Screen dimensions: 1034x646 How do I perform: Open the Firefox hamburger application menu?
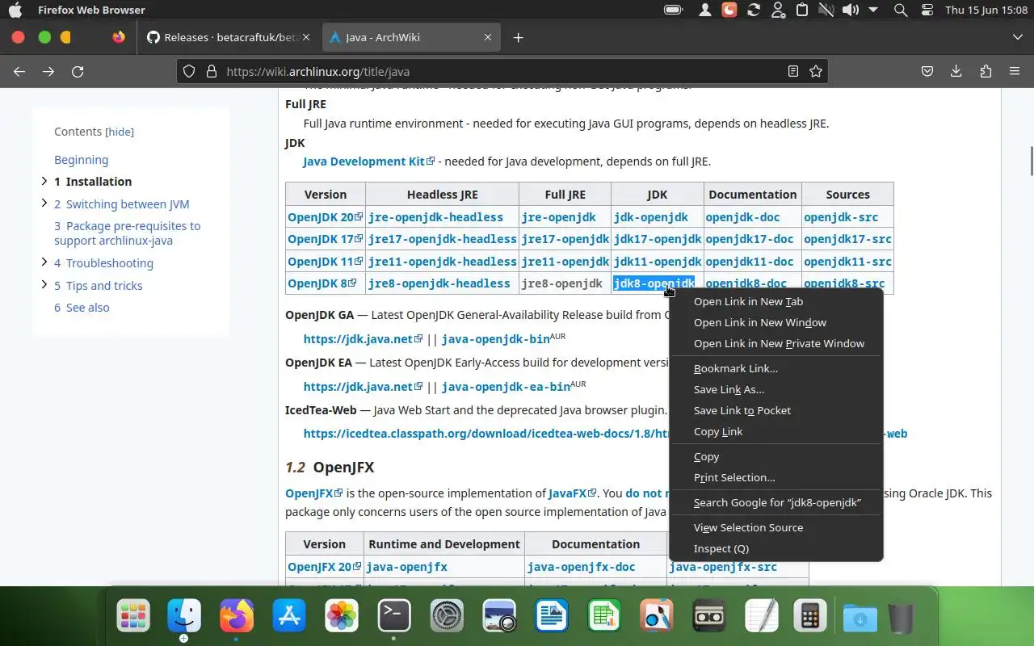[1015, 71]
